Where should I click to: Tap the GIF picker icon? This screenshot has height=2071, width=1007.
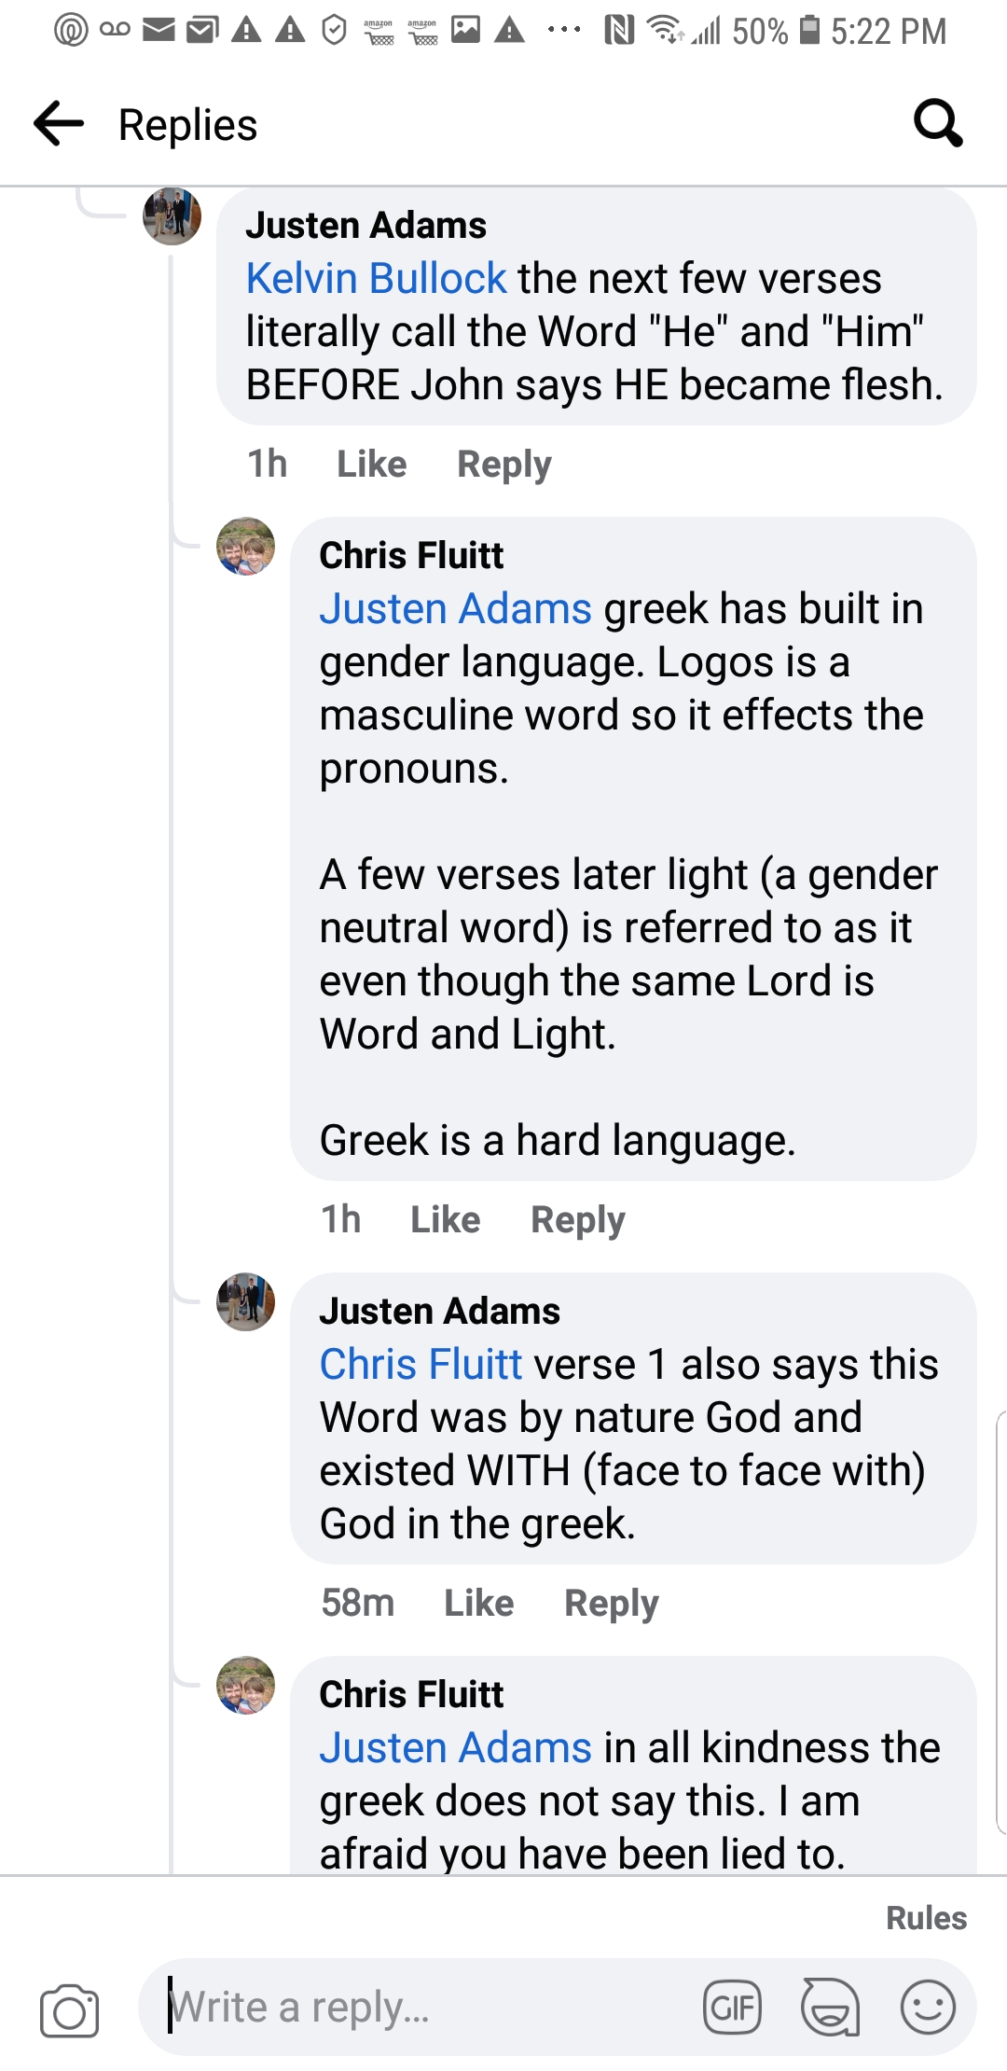click(x=732, y=2007)
